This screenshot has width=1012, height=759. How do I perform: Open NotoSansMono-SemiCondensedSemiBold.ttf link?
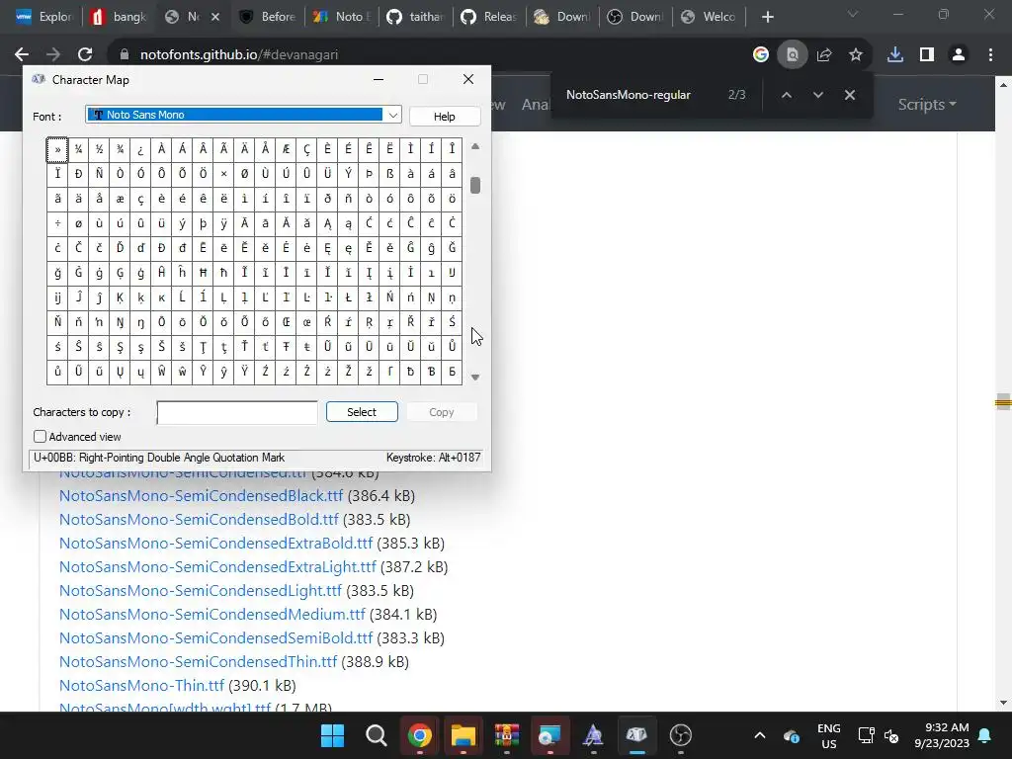click(215, 638)
